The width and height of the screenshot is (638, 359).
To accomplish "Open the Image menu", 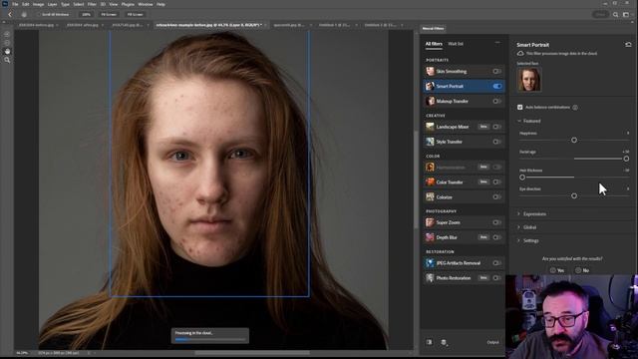I will 38,4.
